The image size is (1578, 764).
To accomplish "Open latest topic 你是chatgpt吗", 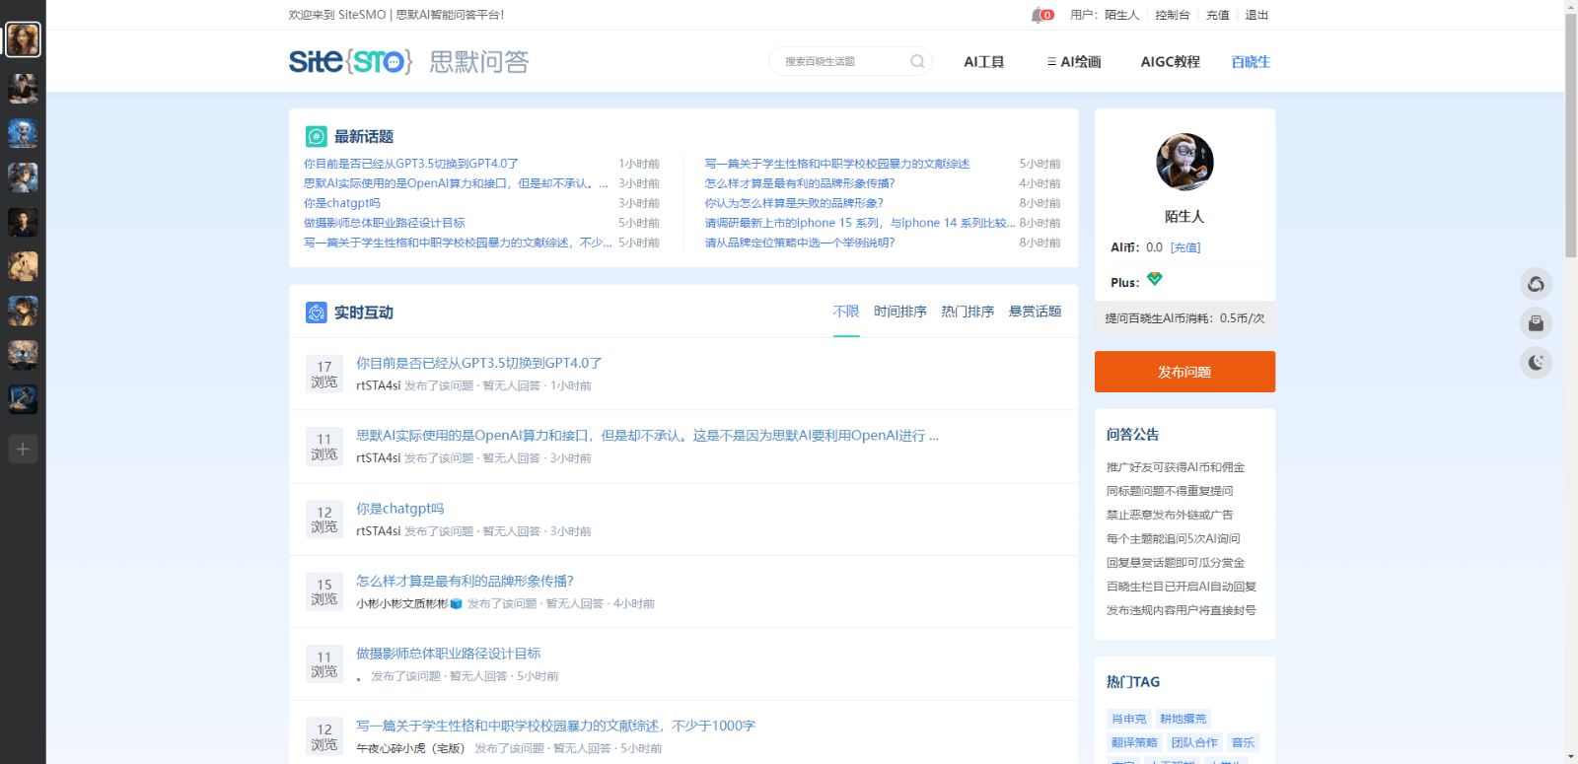I will (x=342, y=203).
